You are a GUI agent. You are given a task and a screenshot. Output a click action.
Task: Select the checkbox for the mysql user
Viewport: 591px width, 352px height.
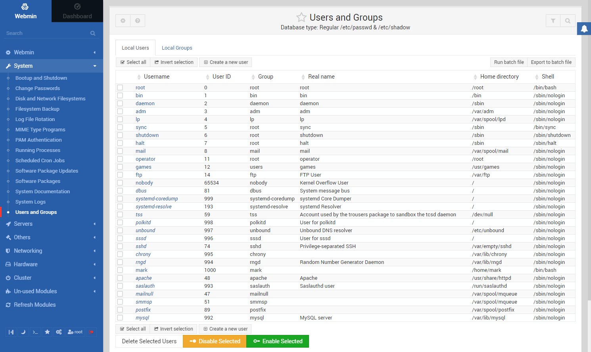120,318
